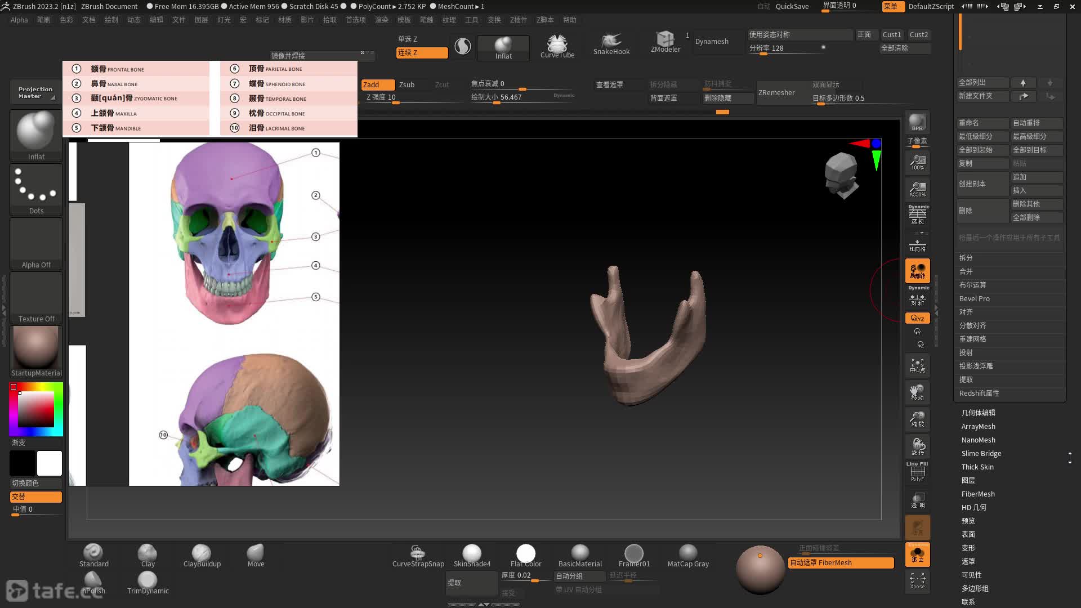Click the AC50% half-size zoom icon
Screen dimensions: 1081x608
[x=917, y=190]
